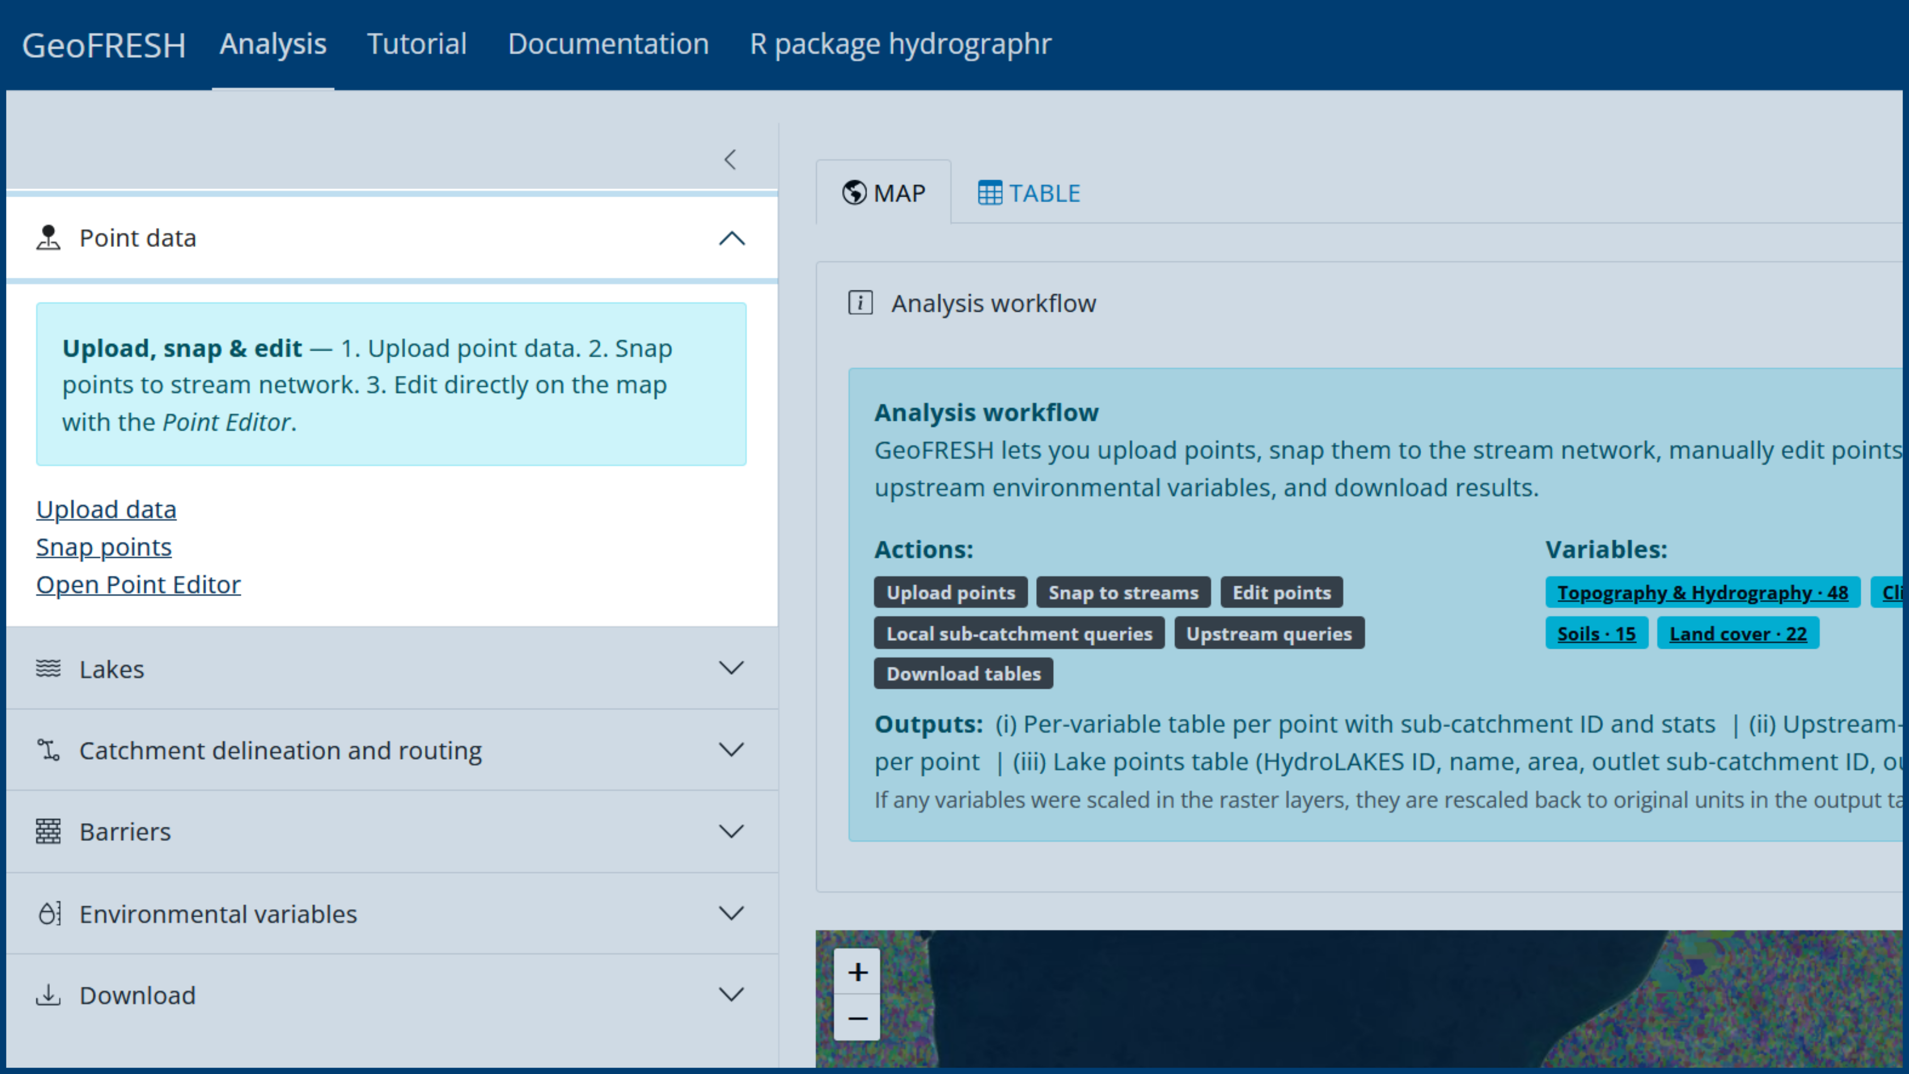Click the Catchment delineation routing icon
Image resolution: width=1909 pixels, height=1074 pixels.
[48, 750]
